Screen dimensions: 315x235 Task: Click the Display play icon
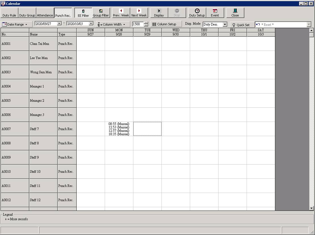coord(159,11)
